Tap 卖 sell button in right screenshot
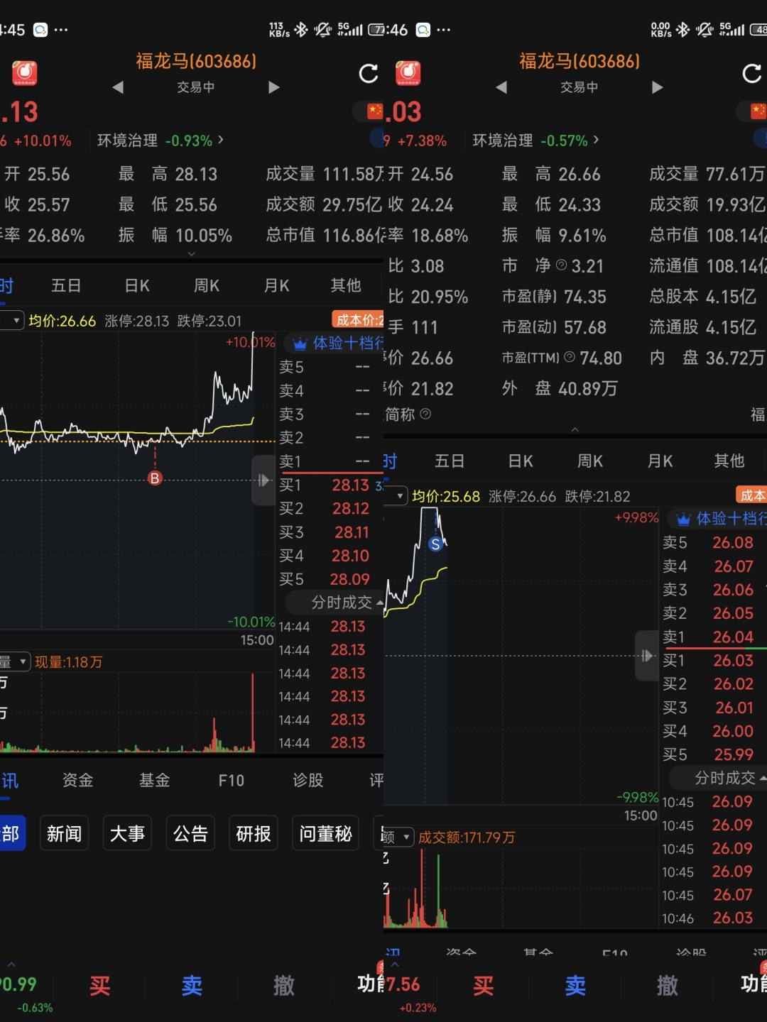 [x=575, y=985]
